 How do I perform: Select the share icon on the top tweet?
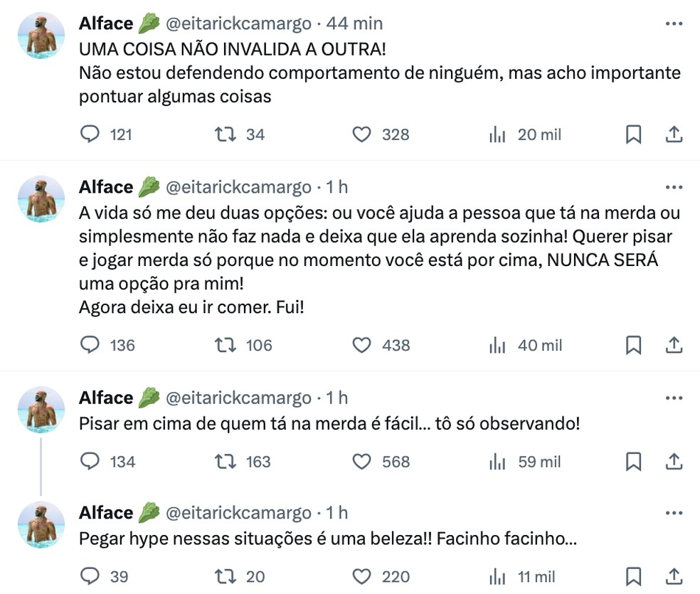pos(674,134)
